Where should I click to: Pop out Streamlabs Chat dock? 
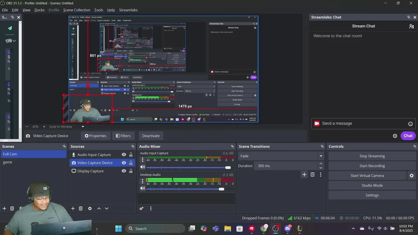409,17
